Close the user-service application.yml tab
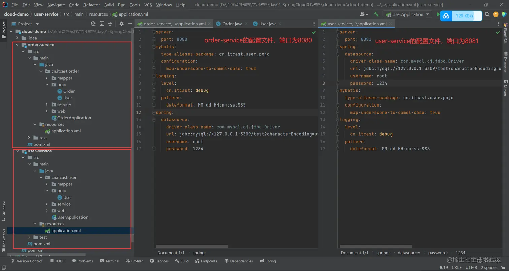The height and width of the screenshot is (271, 509). point(391,24)
